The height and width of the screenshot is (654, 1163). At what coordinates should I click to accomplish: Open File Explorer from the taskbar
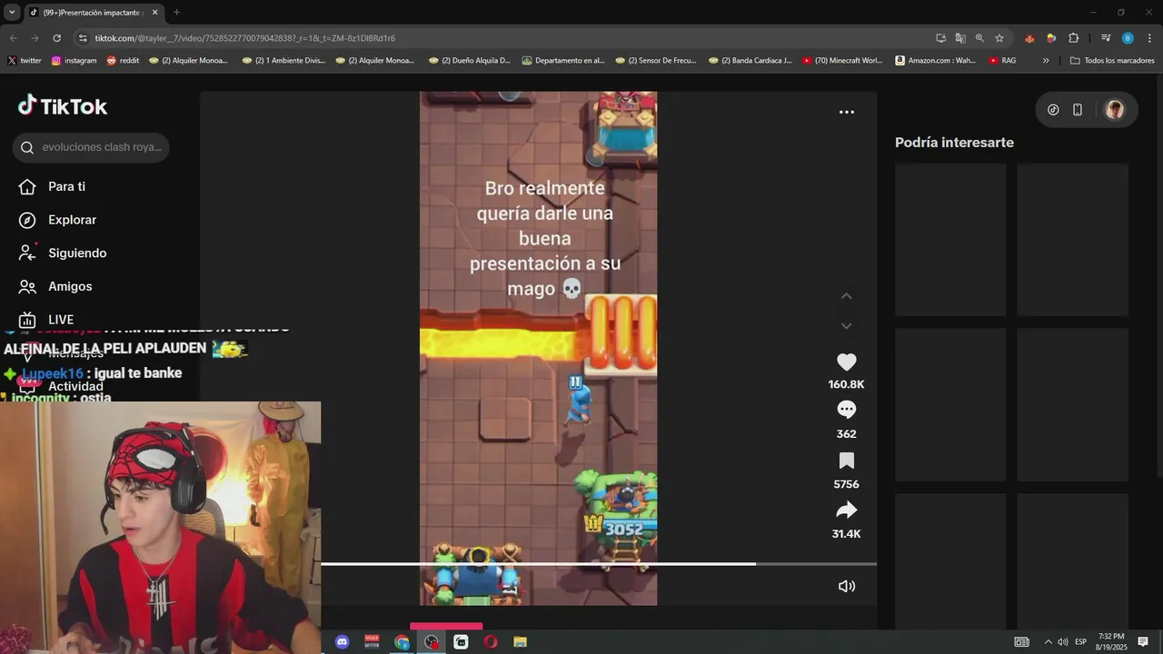click(520, 642)
